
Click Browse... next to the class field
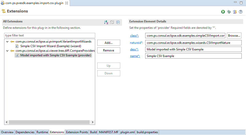234,36
